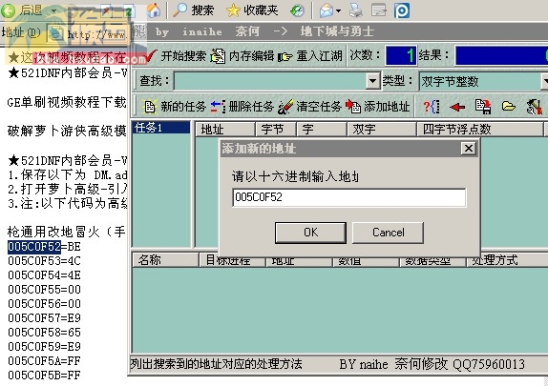Click the blue 结果 result field

tap(501, 55)
